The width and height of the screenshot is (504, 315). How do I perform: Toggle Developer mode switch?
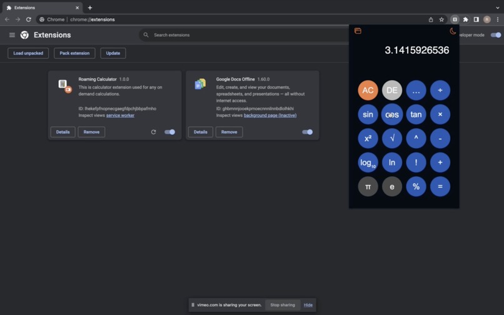pos(496,35)
